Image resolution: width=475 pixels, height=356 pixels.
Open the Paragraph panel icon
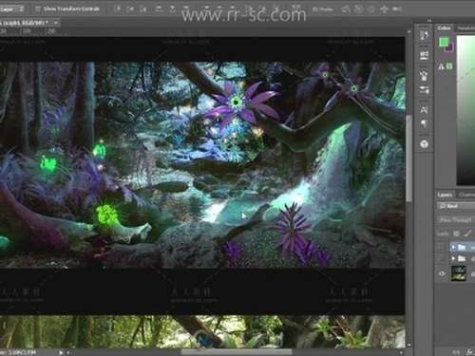pos(424,123)
